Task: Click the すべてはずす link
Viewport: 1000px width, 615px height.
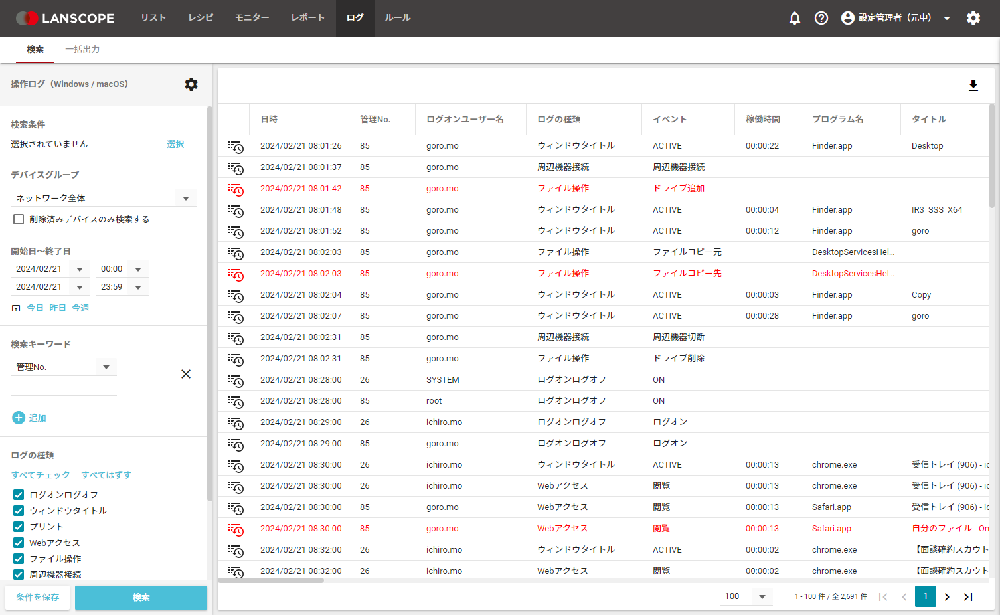Action: pos(106,475)
